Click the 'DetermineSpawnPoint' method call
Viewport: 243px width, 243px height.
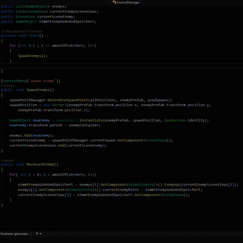point(68,100)
